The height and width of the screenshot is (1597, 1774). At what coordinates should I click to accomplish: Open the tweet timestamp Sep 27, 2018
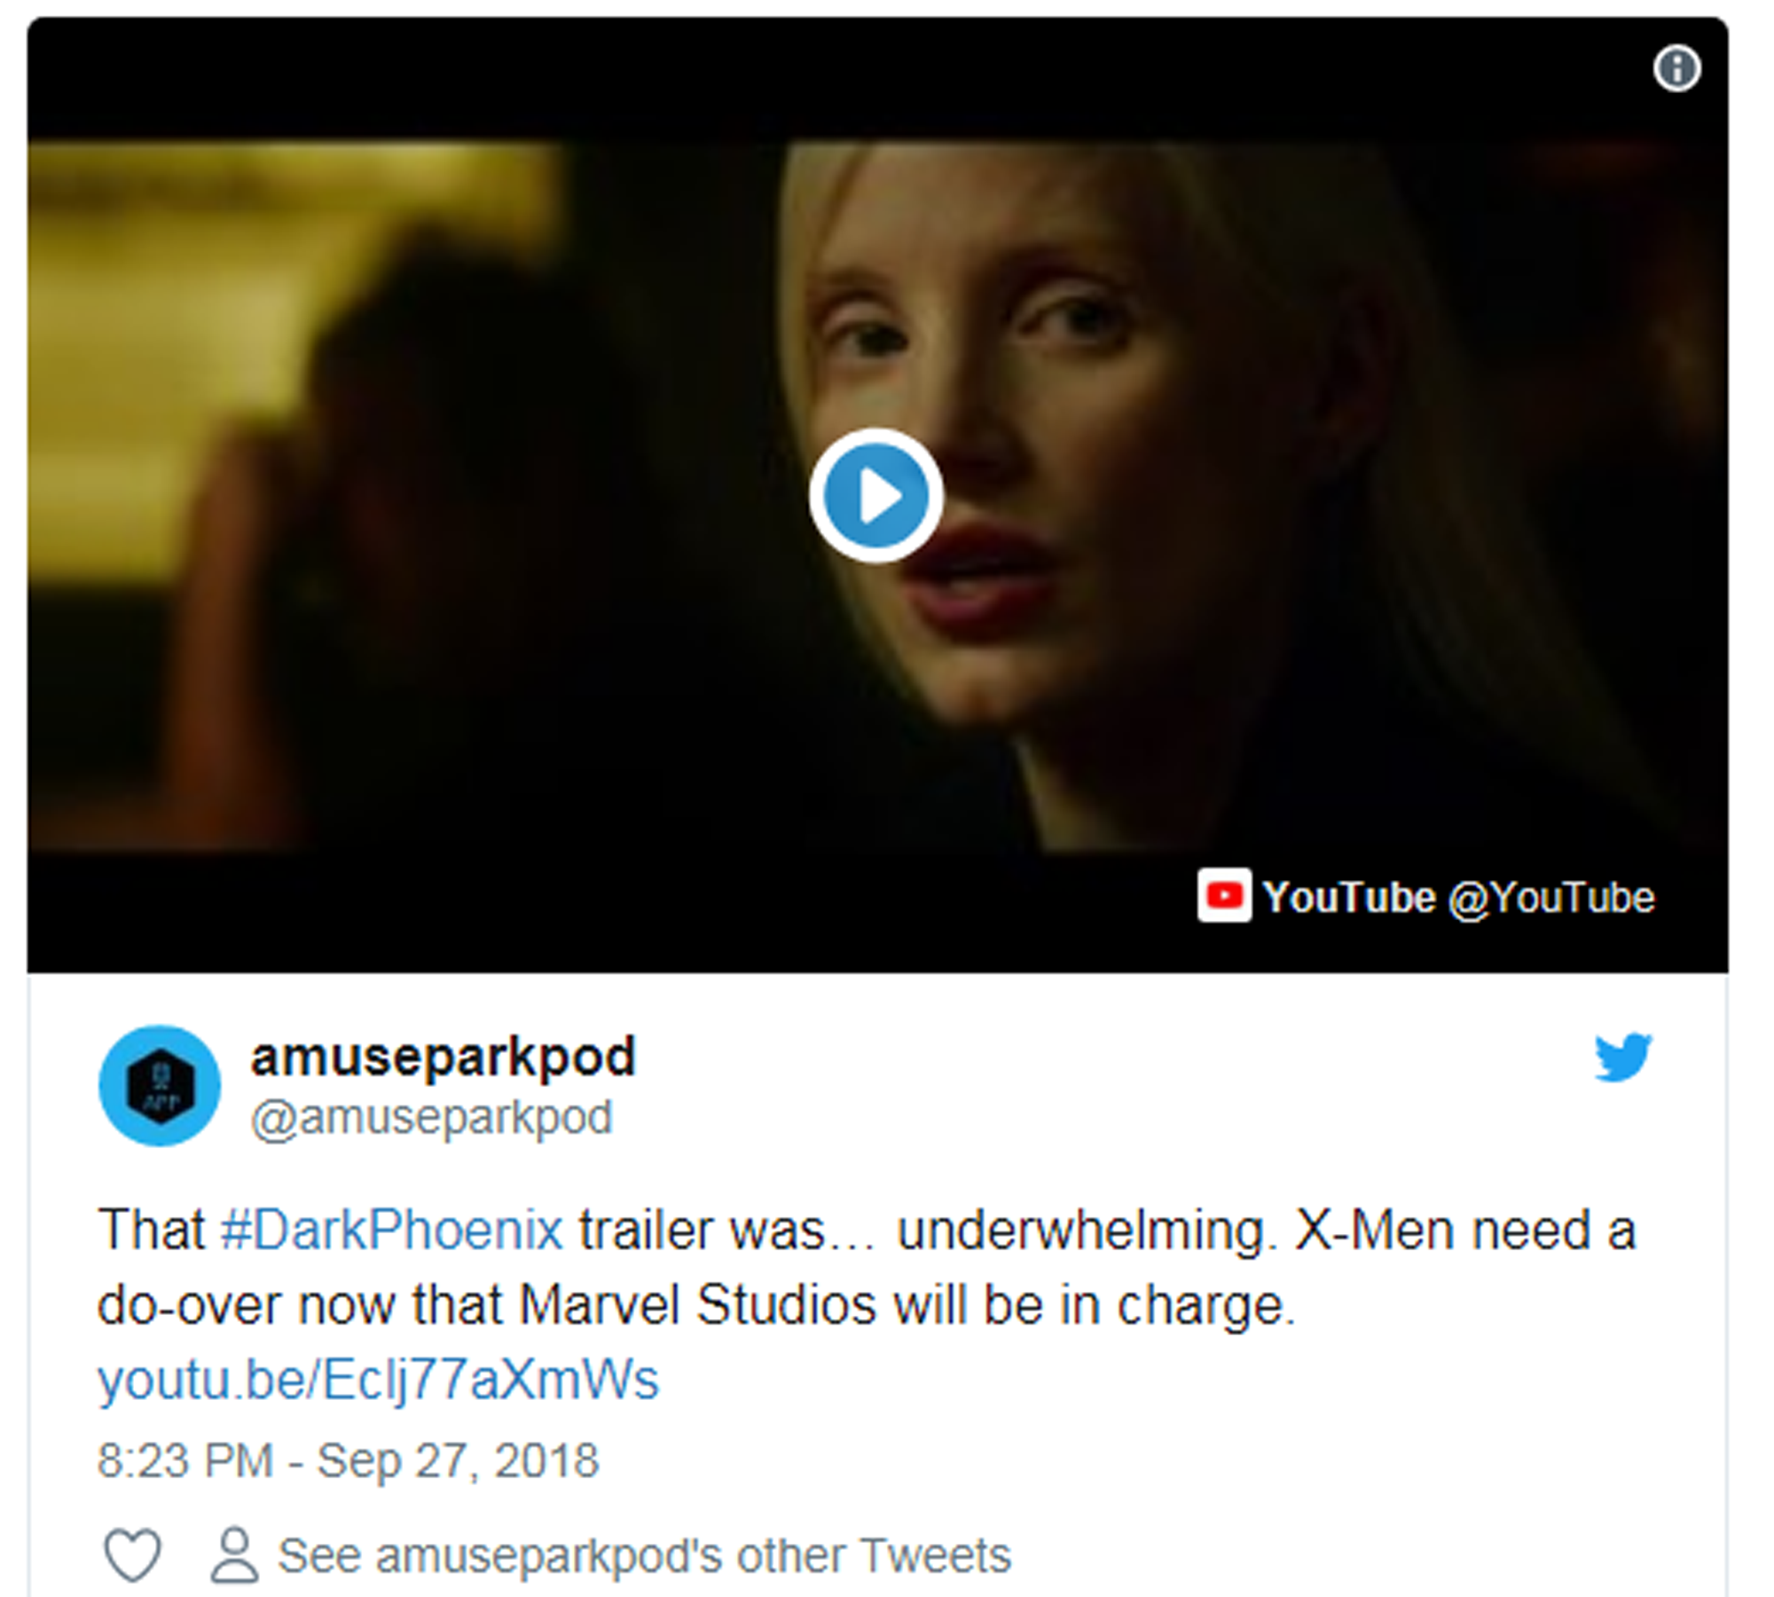pos(459,1460)
